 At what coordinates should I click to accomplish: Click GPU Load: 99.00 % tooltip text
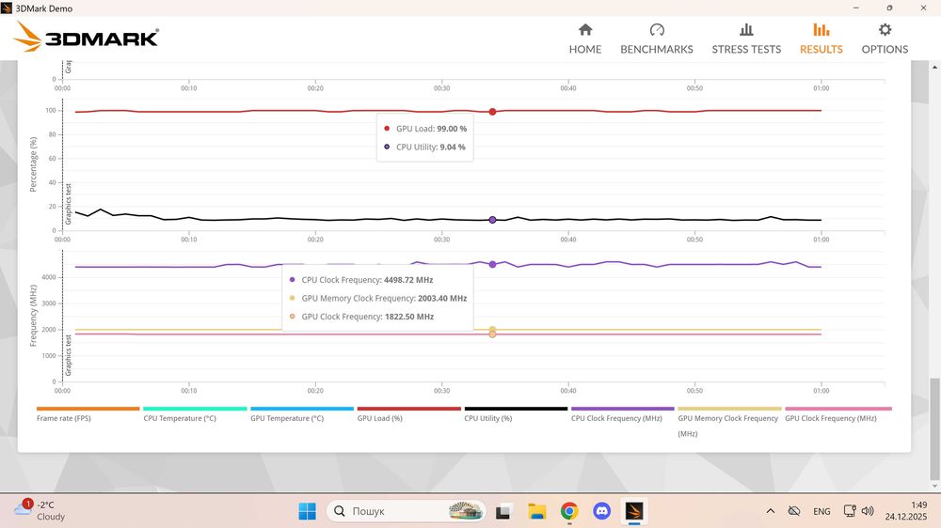431,129
